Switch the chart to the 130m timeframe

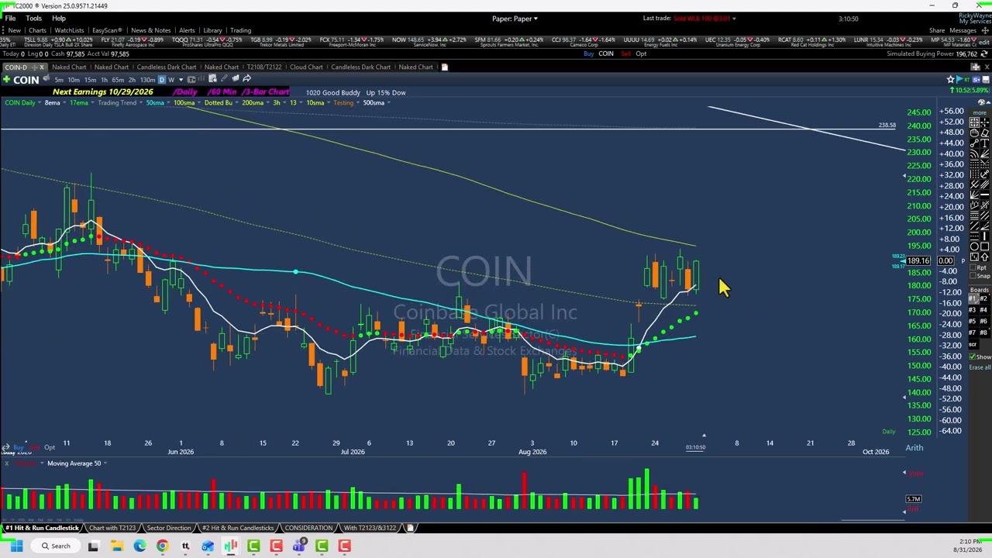[x=147, y=79]
